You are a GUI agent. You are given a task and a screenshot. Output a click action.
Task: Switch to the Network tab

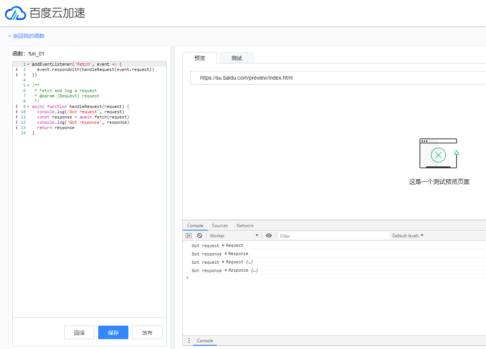(x=245, y=226)
